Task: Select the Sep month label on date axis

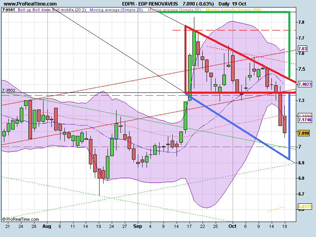Action: click(x=137, y=226)
